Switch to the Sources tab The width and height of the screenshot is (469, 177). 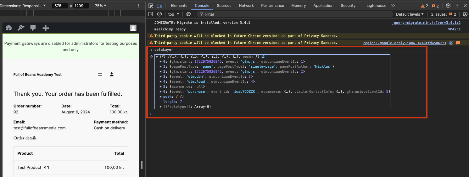[x=224, y=6]
